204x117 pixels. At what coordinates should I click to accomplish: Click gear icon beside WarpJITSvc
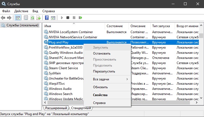coord(46,83)
